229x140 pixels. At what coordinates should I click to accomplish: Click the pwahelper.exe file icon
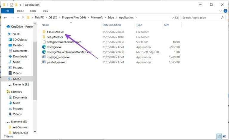coord(44,62)
